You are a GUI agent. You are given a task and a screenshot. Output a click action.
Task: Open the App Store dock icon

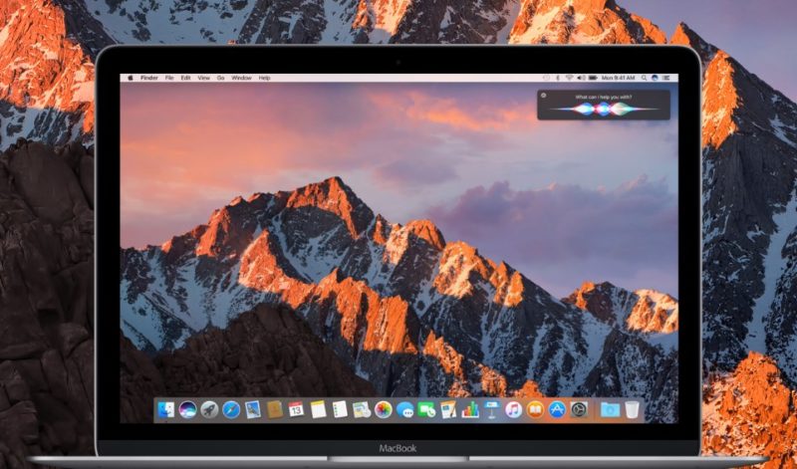click(x=557, y=409)
